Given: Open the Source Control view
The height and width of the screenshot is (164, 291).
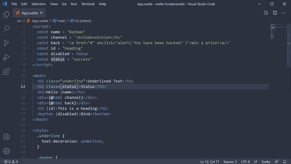Looking at the screenshot, I should pyautogui.click(x=6, y=43).
